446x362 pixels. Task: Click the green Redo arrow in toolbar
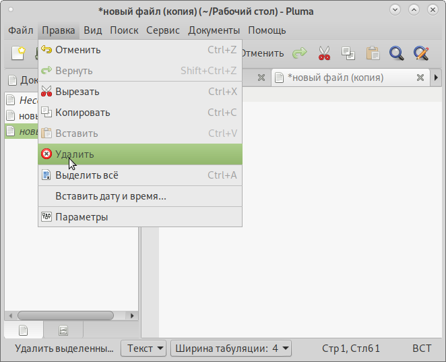299,53
